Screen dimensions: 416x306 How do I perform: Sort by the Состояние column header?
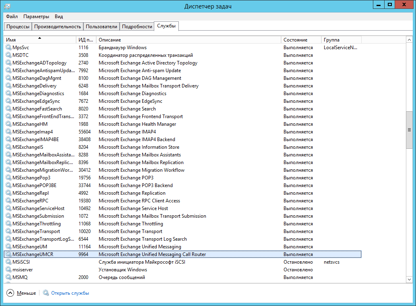coord(301,40)
